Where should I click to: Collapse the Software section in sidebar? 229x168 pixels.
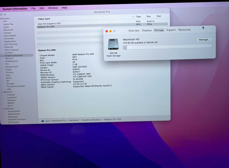tap(3, 109)
